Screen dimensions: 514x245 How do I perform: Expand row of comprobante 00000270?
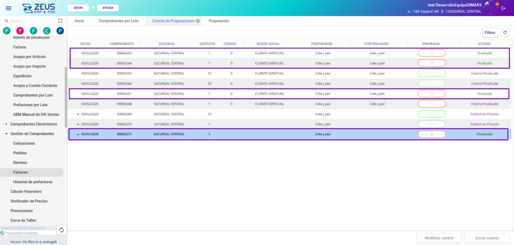tap(78, 124)
